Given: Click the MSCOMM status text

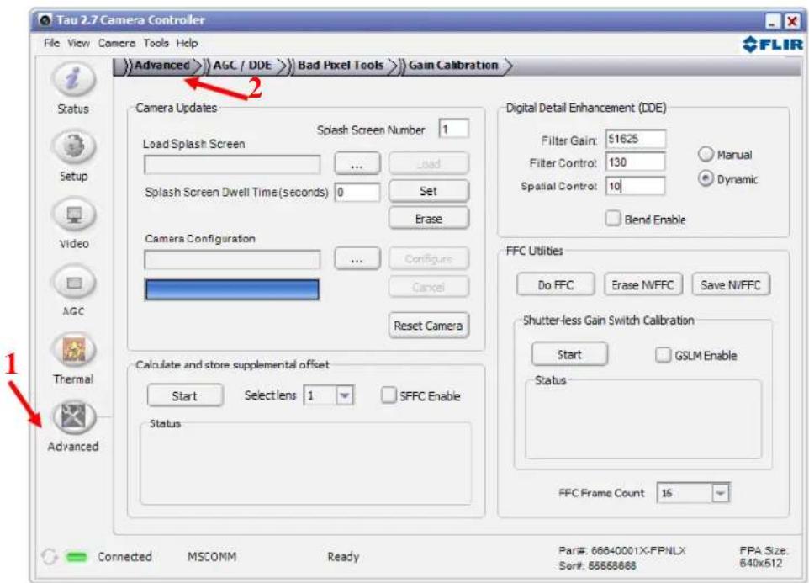Looking at the screenshot, I should (x=212, y=557).
